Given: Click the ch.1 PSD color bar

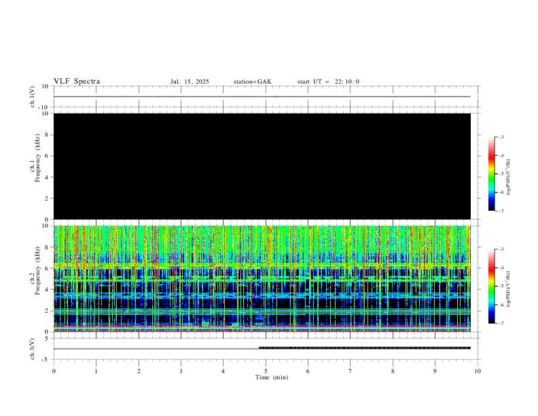Looking at the screenshot, I should coord(491,174).
